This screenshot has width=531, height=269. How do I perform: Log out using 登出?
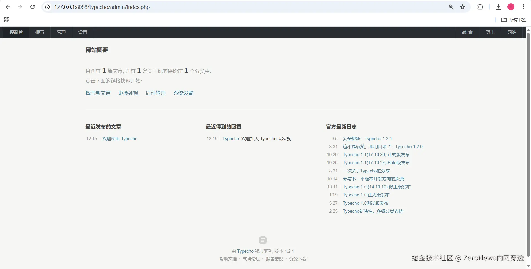tap(490, 32)
